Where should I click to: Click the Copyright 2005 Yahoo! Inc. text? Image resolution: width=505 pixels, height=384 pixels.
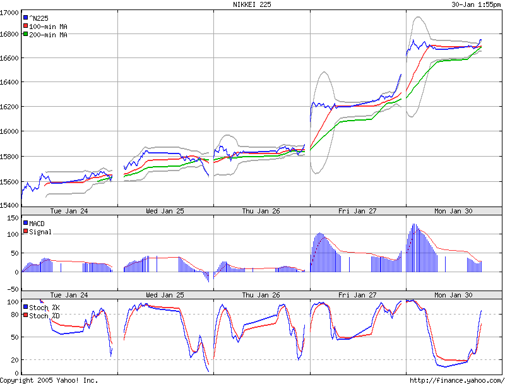49,380
